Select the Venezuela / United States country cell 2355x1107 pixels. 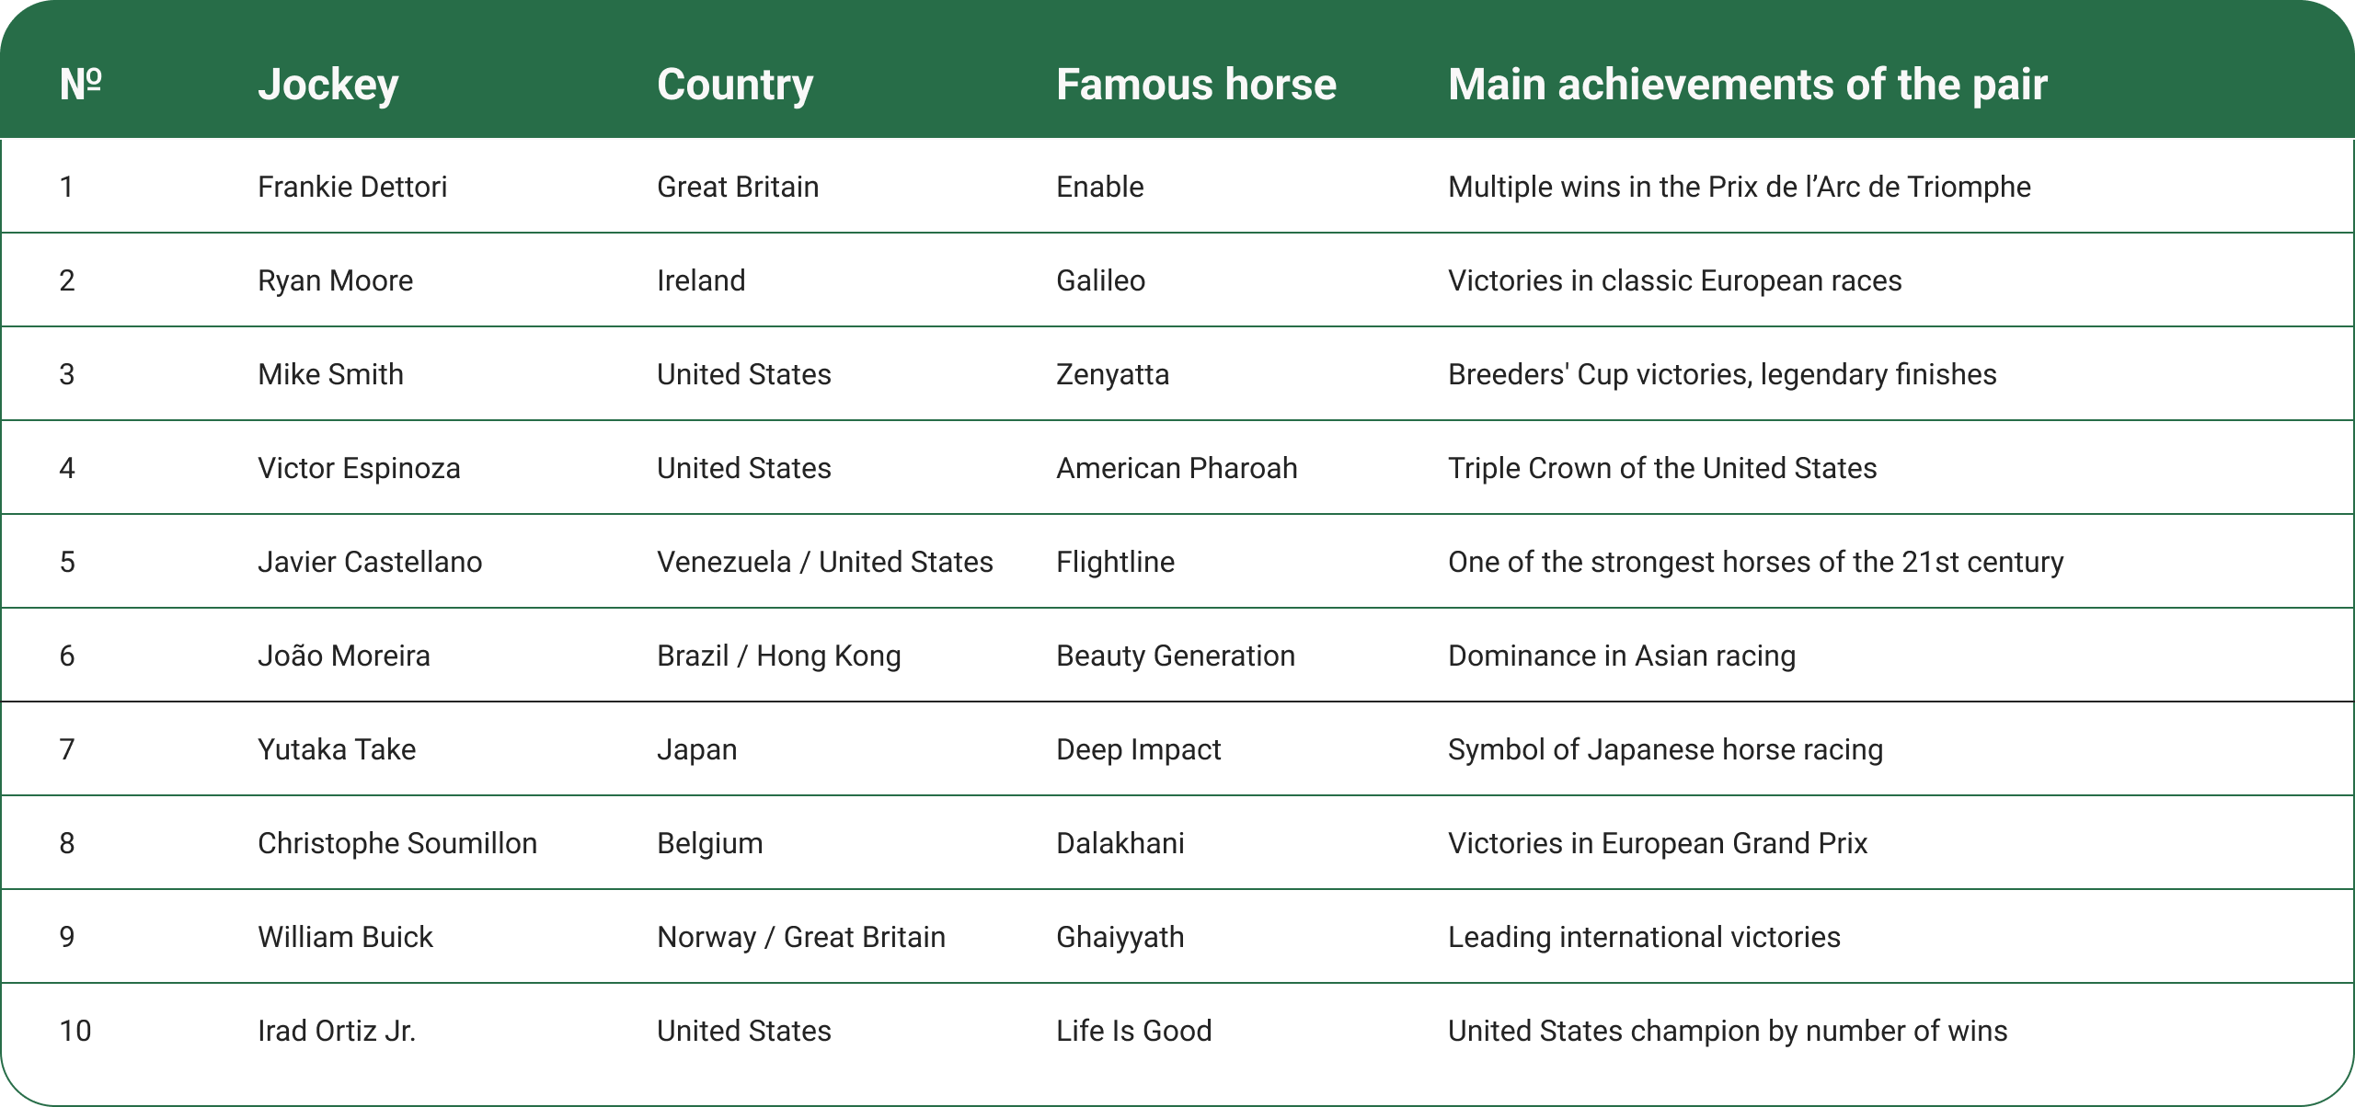[824, 563]
